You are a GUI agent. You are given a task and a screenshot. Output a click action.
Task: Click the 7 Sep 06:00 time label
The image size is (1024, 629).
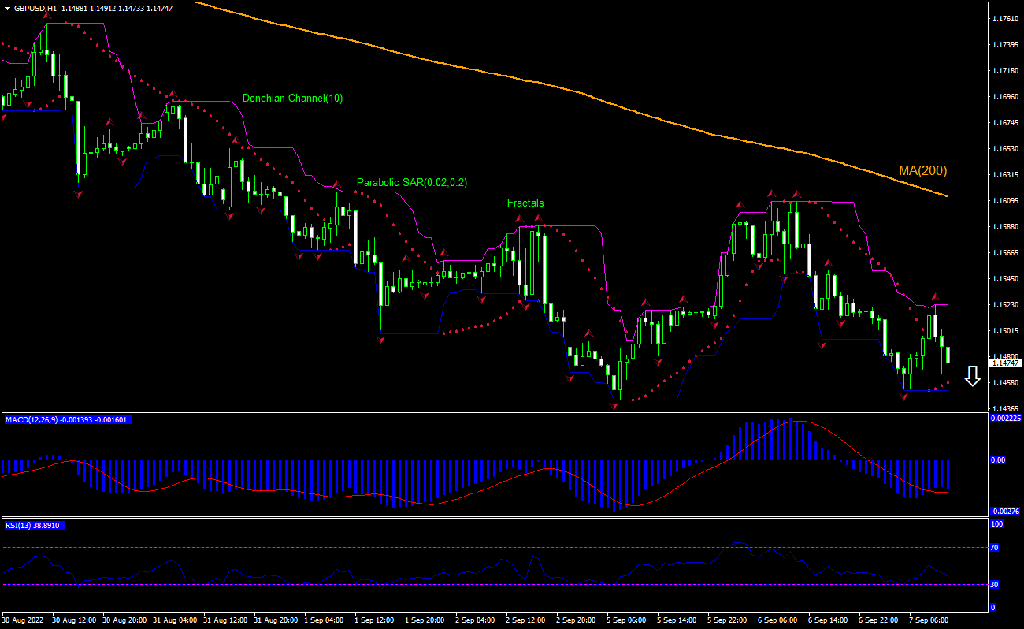[929, 620]
